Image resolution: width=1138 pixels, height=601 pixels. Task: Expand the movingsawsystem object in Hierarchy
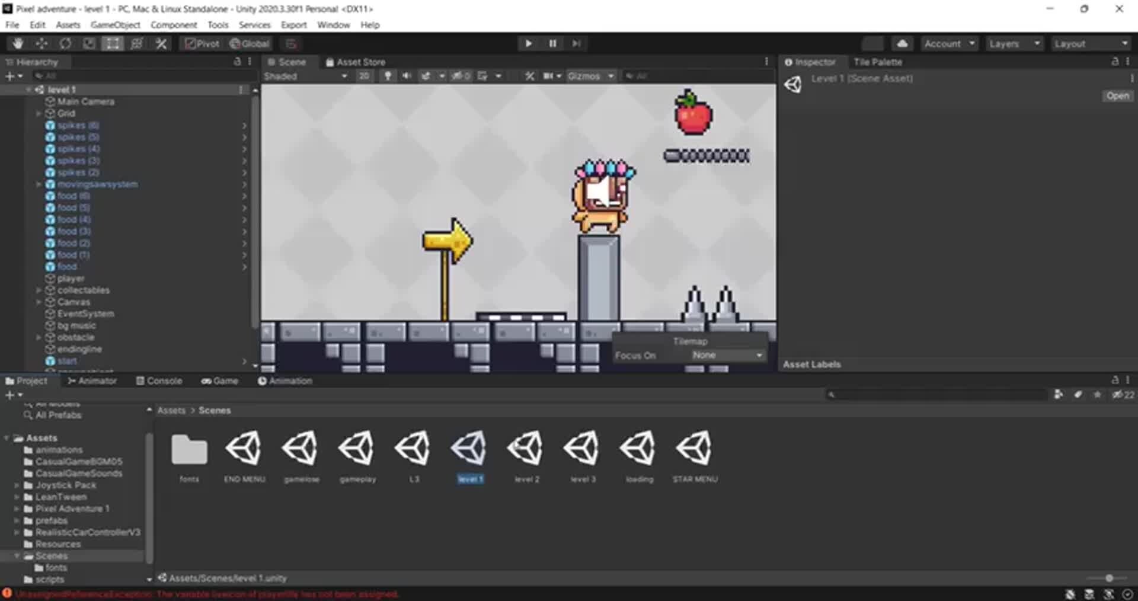[x=39, y=184]
